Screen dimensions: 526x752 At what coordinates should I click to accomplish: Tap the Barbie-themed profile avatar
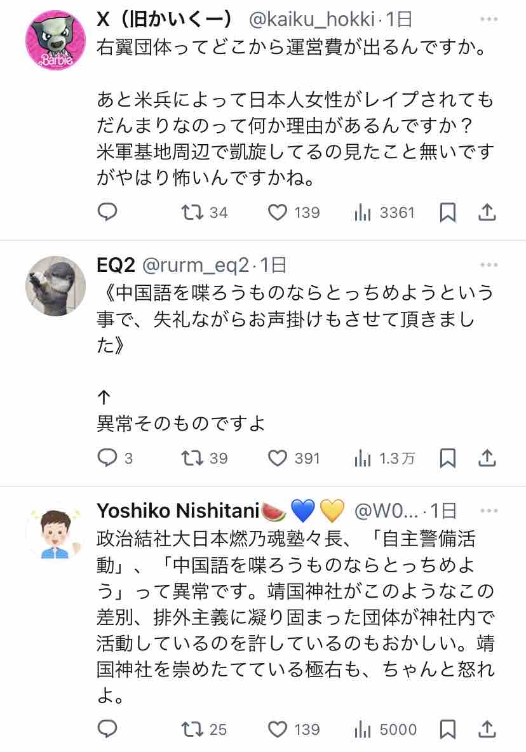(x=55, y=41)
